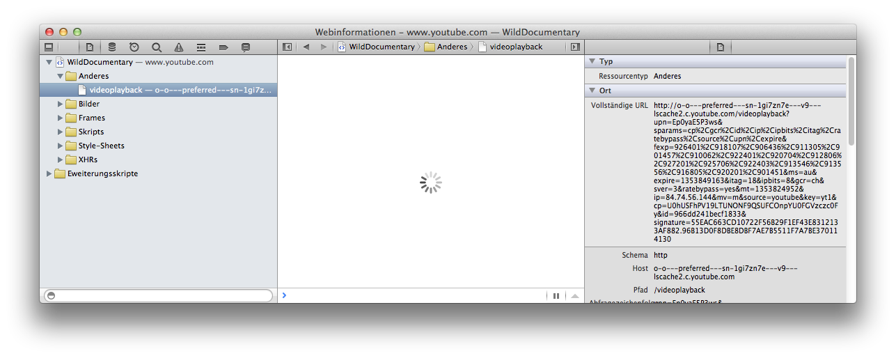This screenshot has width=896, height=358.
Task: Open the Storage database icon
Action: 112,47
